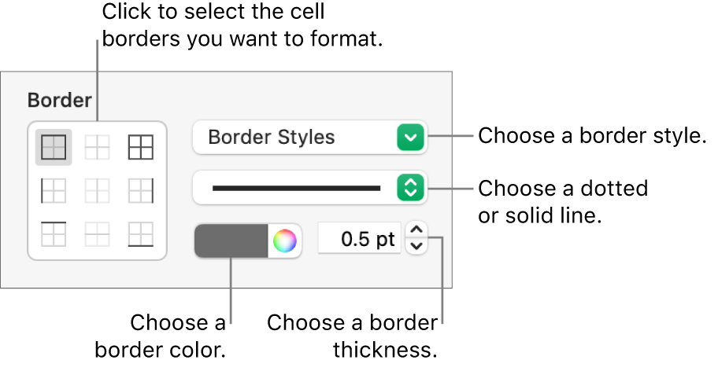Select the all borders grid option
The image size is (718, 371).
141,147
